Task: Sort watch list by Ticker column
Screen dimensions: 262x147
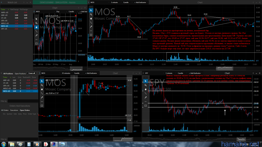Action: pyautogui.click(x=3, y=10)
